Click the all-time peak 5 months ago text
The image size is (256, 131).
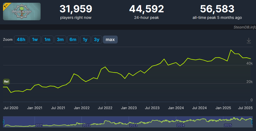(217, 18)
